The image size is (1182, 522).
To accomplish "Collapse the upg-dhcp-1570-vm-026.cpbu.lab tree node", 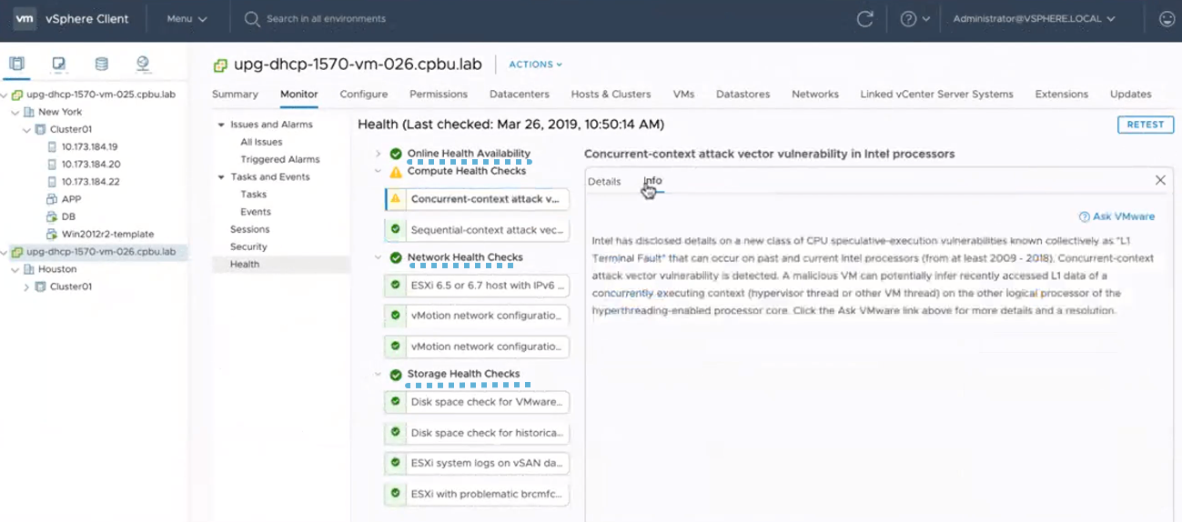I will click(5, 252).
